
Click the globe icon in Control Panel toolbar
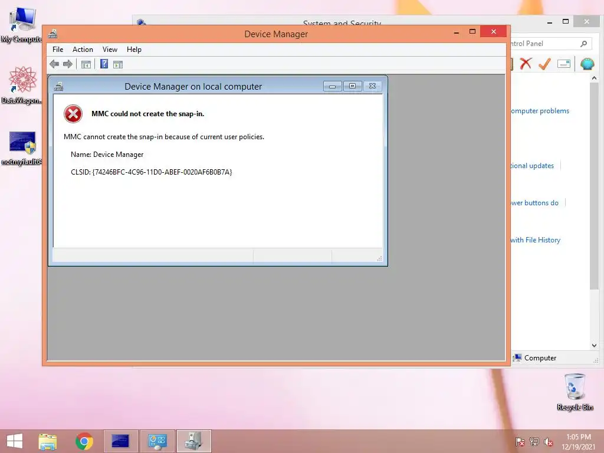587,64
